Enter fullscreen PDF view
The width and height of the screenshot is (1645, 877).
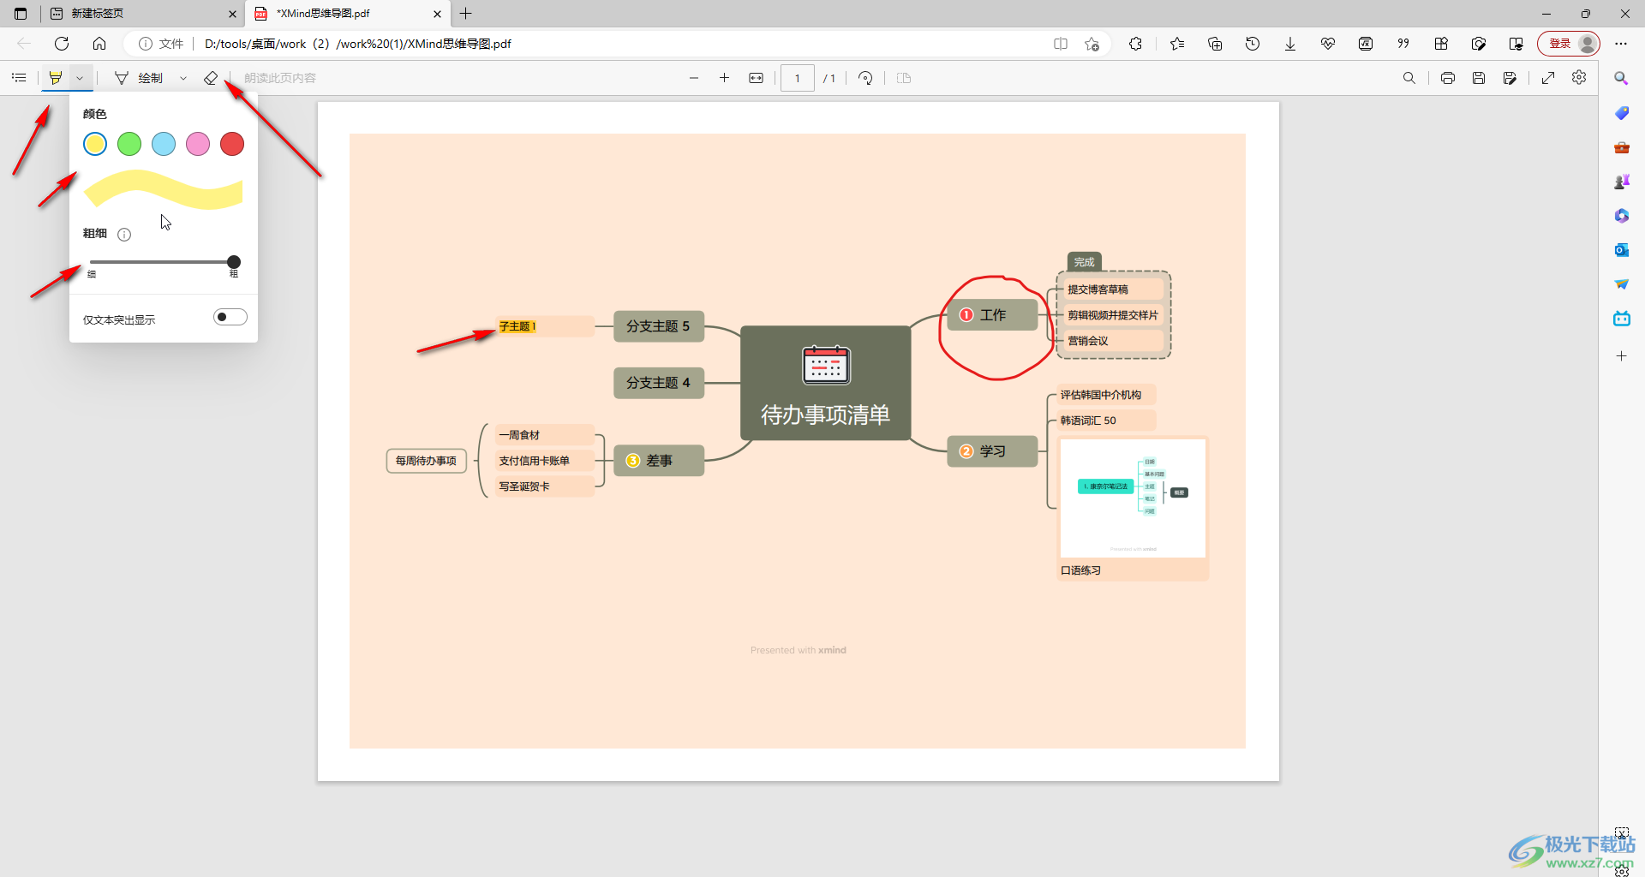pos(1548,78)
